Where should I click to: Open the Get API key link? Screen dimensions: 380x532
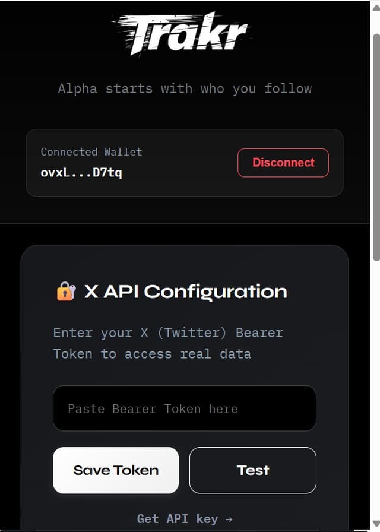pos(184,519)
